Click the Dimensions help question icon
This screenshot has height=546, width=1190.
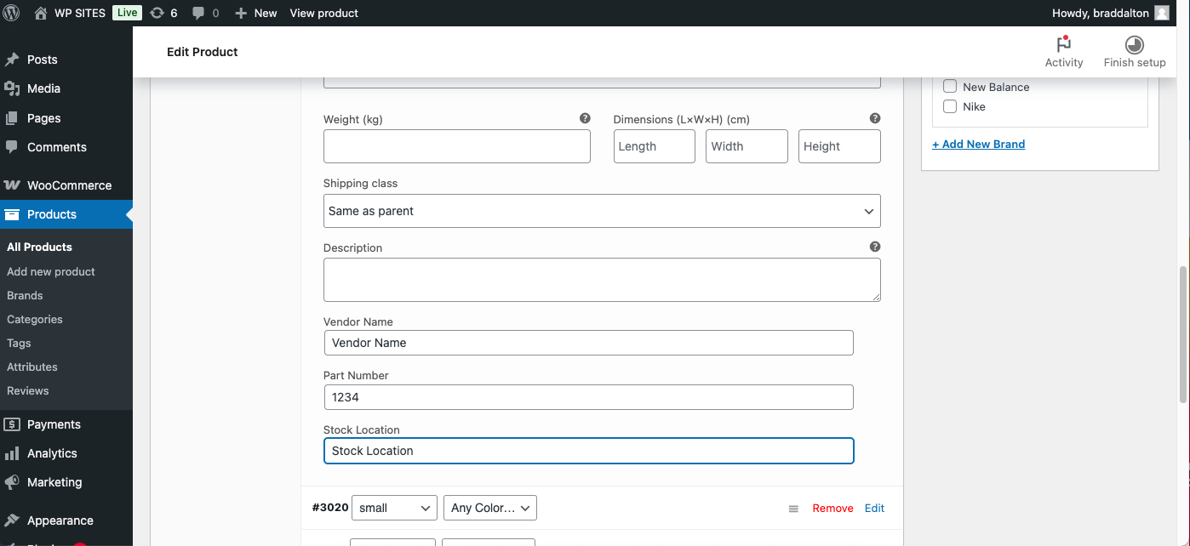(x=875, y=119)
